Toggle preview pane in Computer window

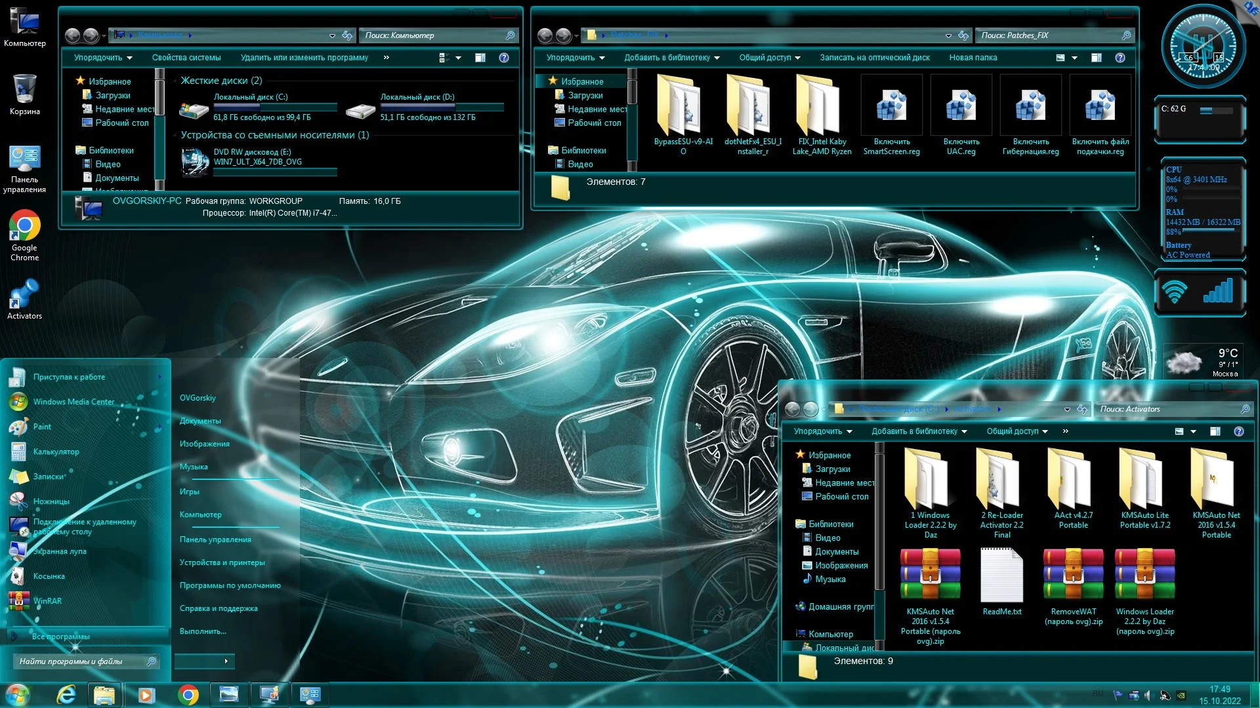(480, 58)
